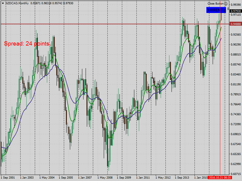Viewport: 242px width, 181px height.
Task: Click the 1 Jan 2003 date label
Action: 27,178
